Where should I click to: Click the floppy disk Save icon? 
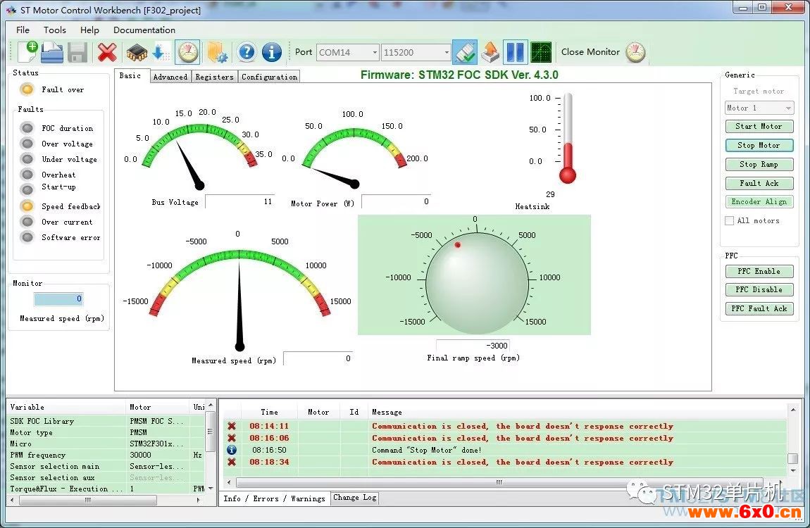click(x=77, y=53)
